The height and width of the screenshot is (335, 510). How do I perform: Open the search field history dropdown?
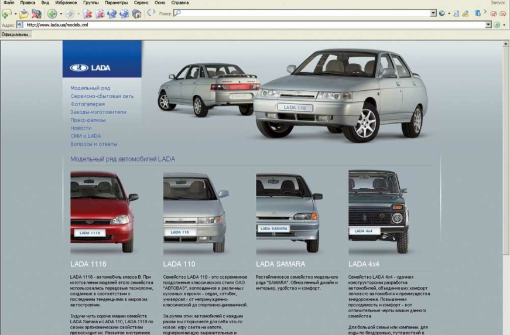tap(433, 13)
